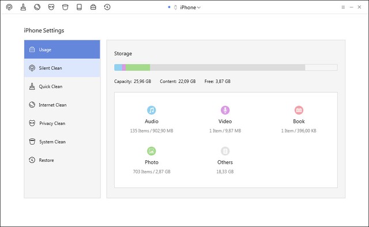369x227 pixels.
Task: Open Internet Clean globe toolbar icon
Action: (37, 7)
